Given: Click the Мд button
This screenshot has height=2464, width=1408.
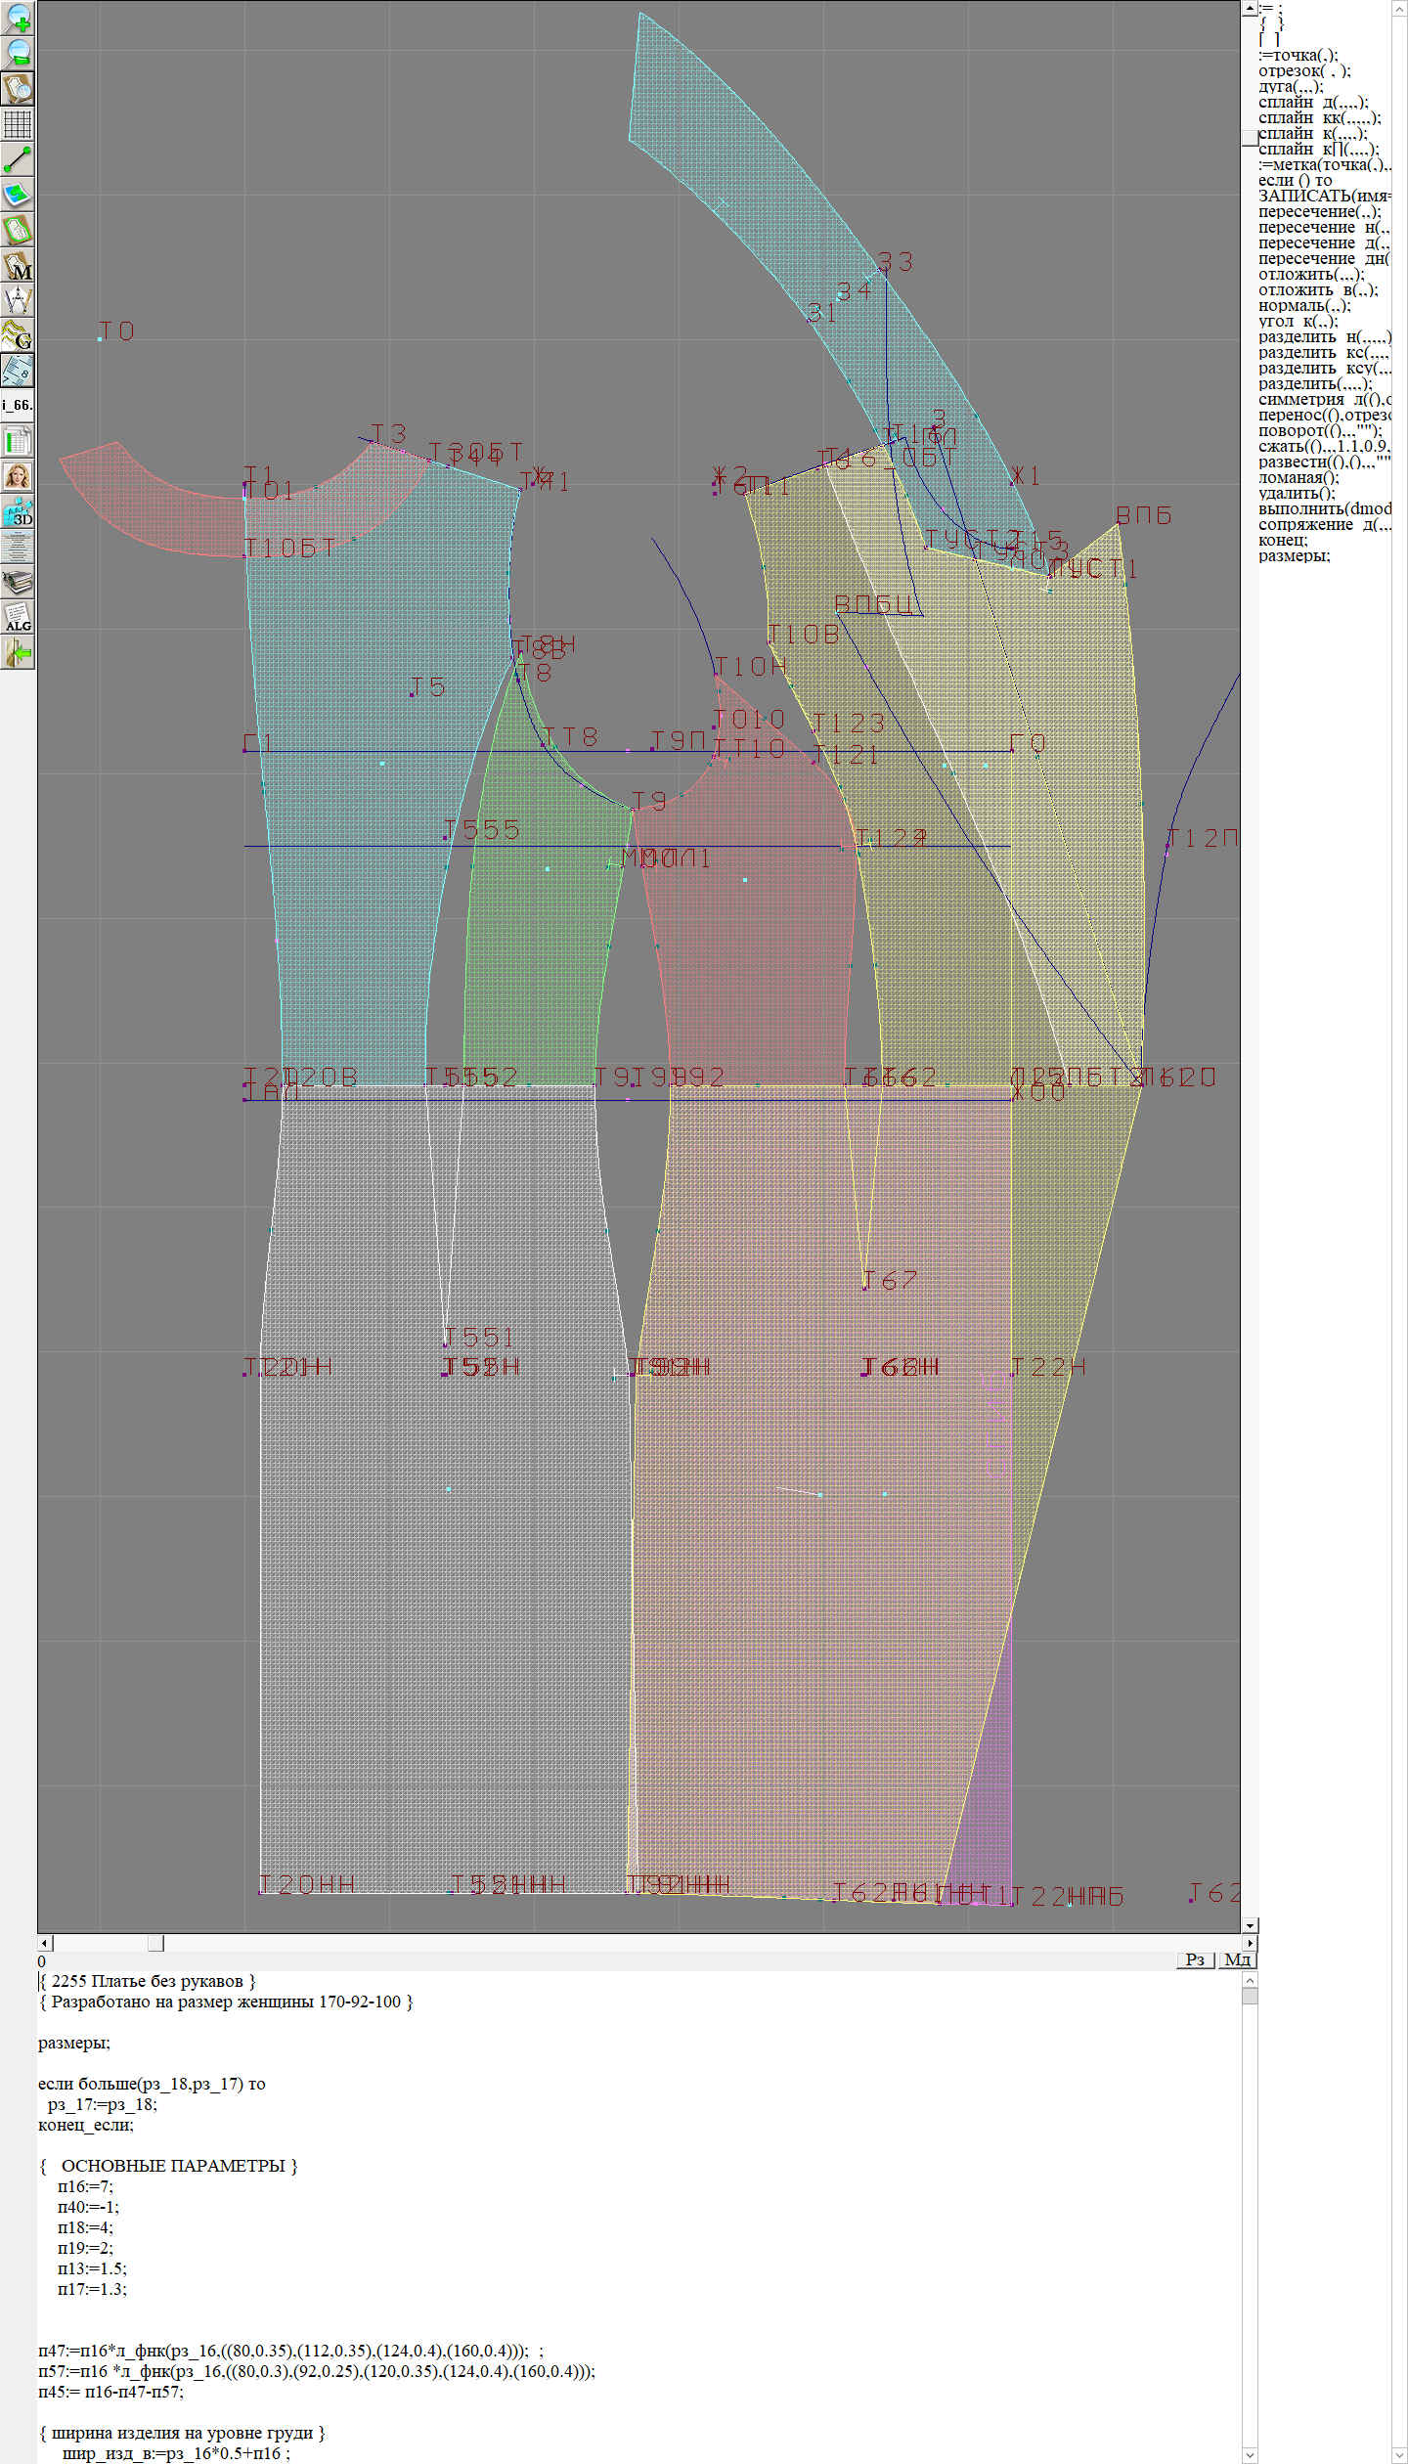Looking at the screenshot, I should [1237, 1959].
